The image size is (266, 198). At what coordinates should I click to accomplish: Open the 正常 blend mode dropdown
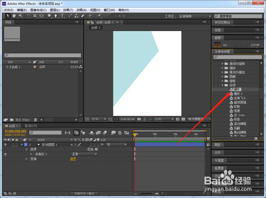(84, 154)
